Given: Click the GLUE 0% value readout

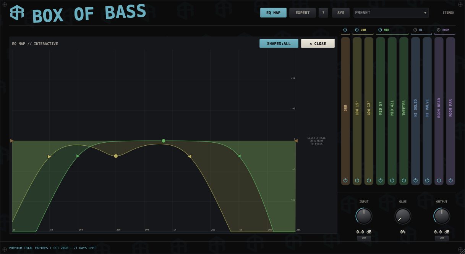Looking at the screenshot, I should (x=403, y=232).
